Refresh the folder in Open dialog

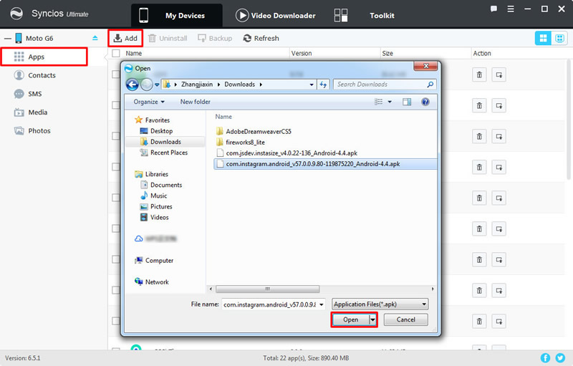pyautogui.click(x=323, y=85)
